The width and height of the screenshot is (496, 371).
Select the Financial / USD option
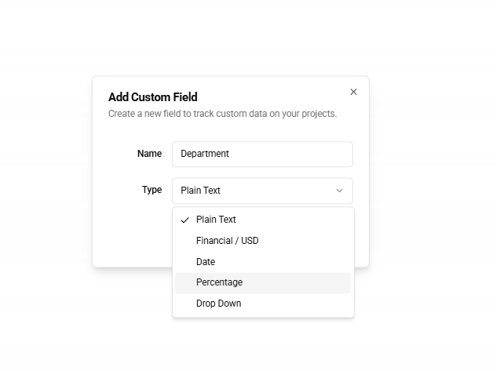pyautogui.click(x=227, y=241)
